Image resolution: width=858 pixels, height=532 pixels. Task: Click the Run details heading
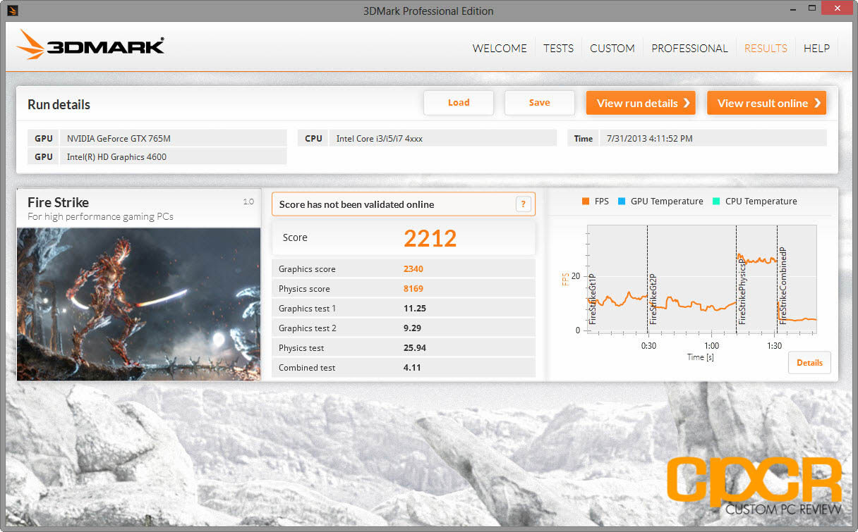tap(59, 104)
